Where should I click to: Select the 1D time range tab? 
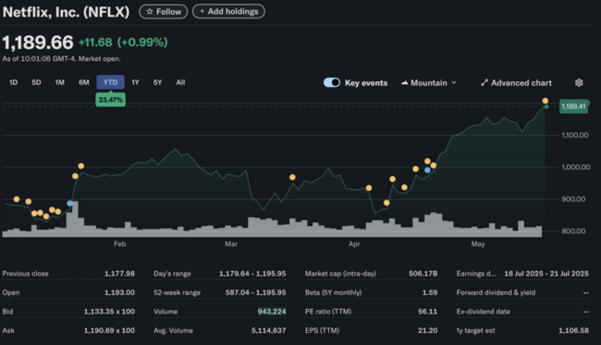(14, 82)
